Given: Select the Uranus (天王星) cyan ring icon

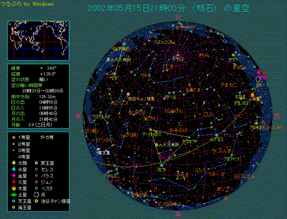Looking at the screenshot, I should (14, 201).
